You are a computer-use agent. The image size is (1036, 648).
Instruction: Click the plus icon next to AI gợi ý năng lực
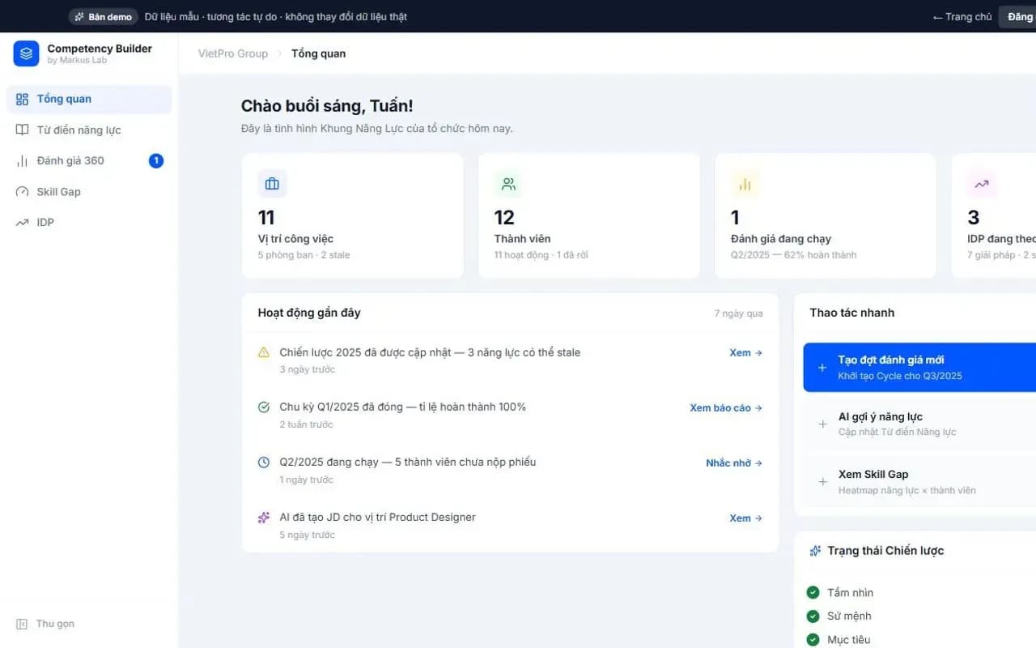(822, 424)
